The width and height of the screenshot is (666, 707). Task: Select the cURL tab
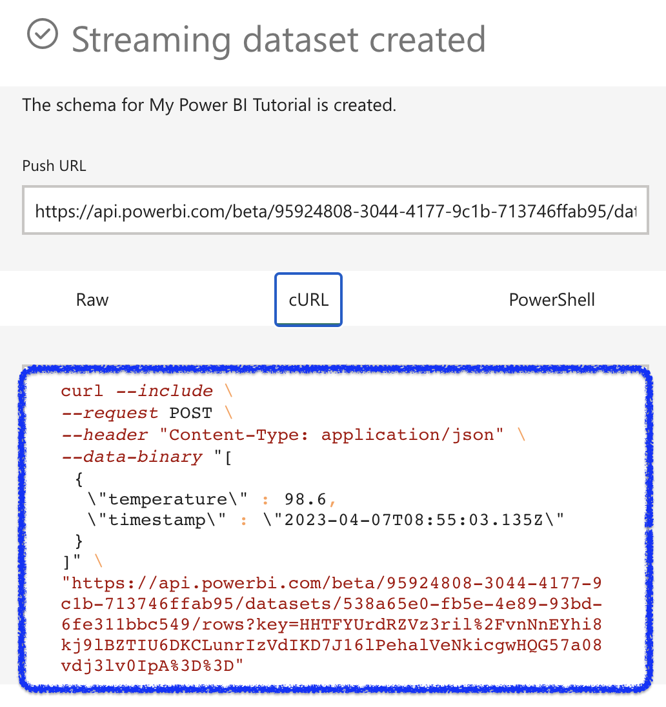308,300
